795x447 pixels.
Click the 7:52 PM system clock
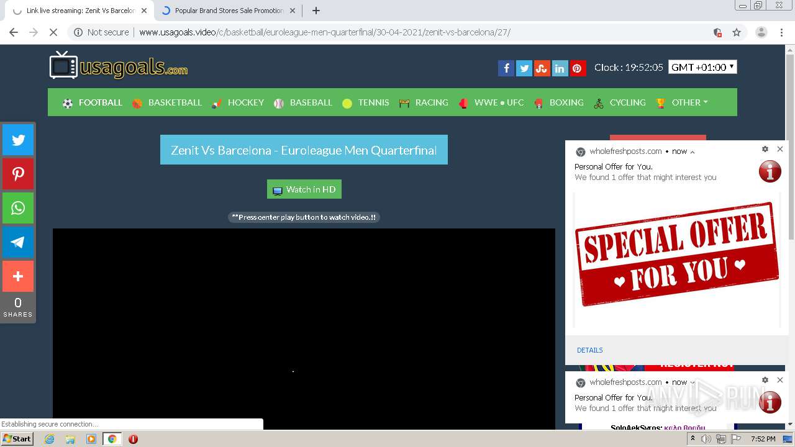tap(763, 439)
